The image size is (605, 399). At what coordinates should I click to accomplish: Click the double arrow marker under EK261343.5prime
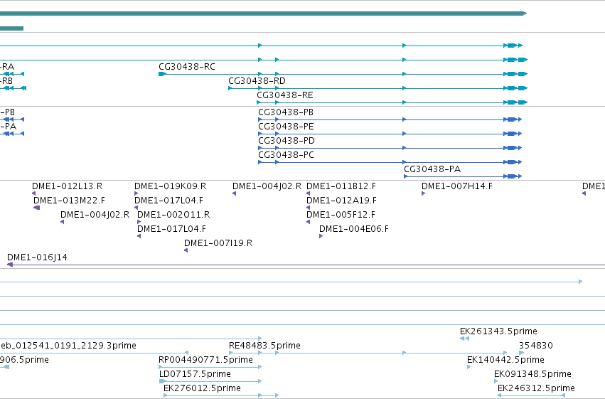[x=464, y=339]
